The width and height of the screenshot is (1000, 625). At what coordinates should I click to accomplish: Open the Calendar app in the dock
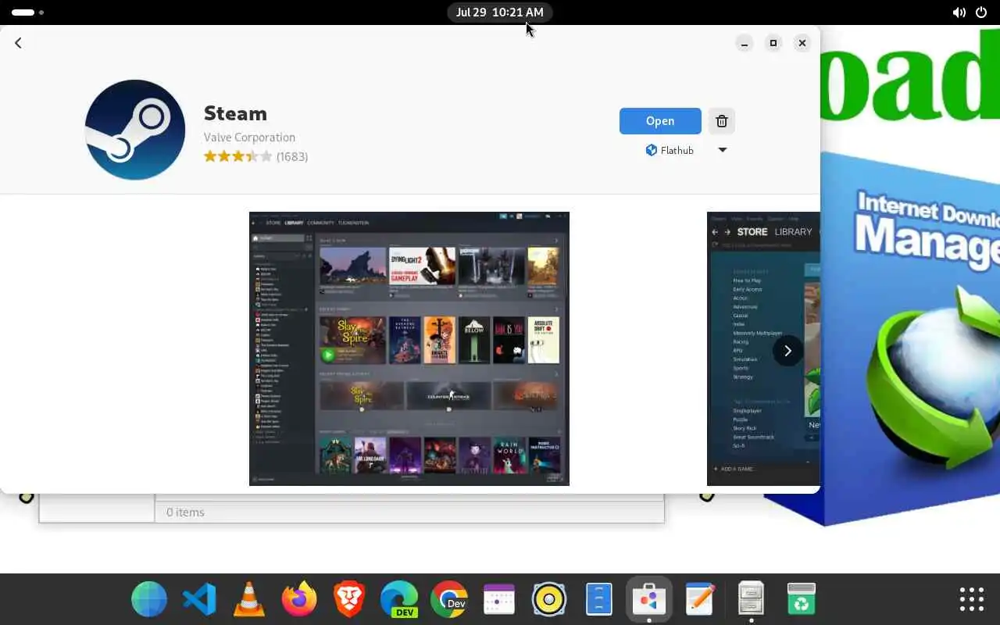click(499, 600)
